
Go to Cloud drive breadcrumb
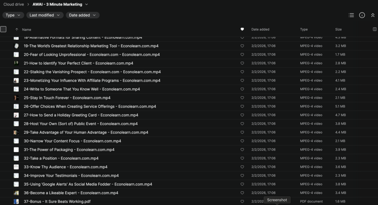coord(14,4)
